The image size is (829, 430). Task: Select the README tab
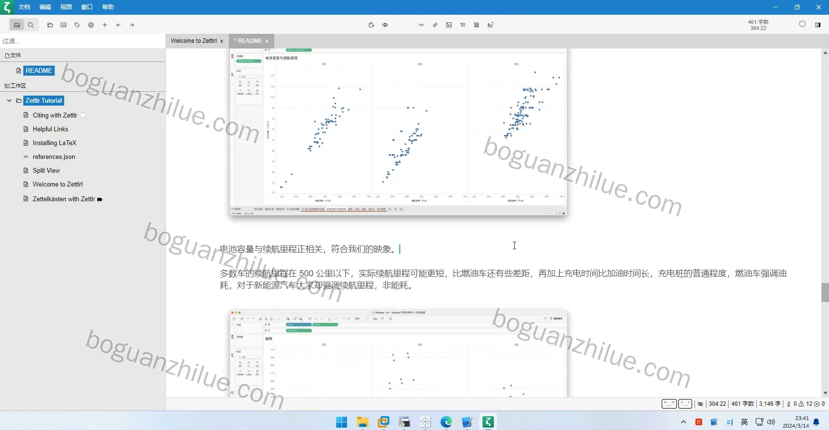[248, 41]
